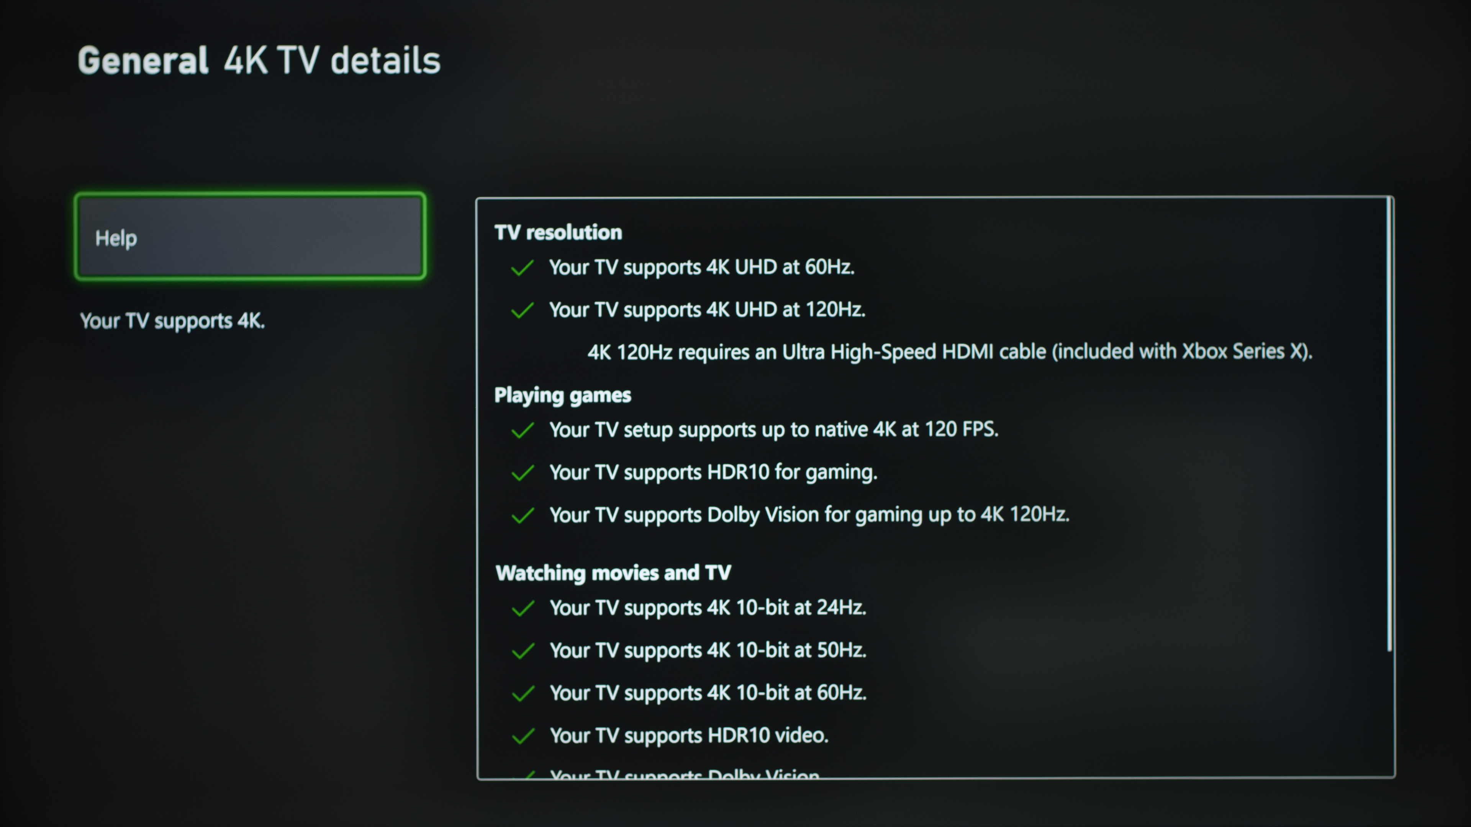1471x827 pixels.
Task: Click the TV resolution section heading
Action: [558, 232]
